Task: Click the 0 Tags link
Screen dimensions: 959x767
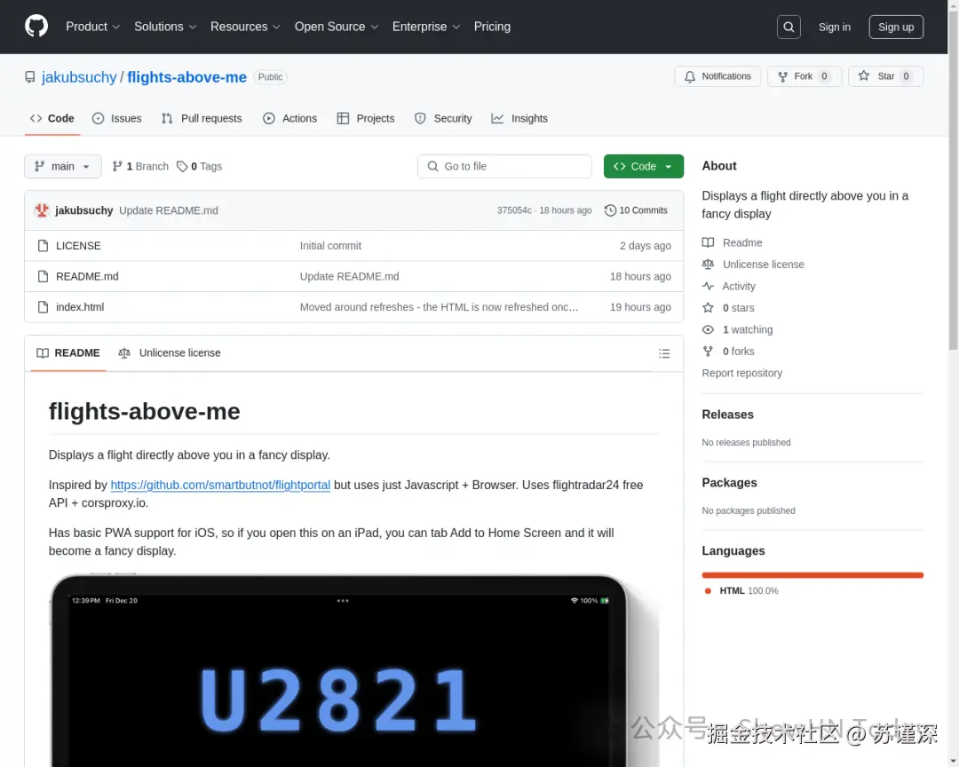Action: point(200,166)
